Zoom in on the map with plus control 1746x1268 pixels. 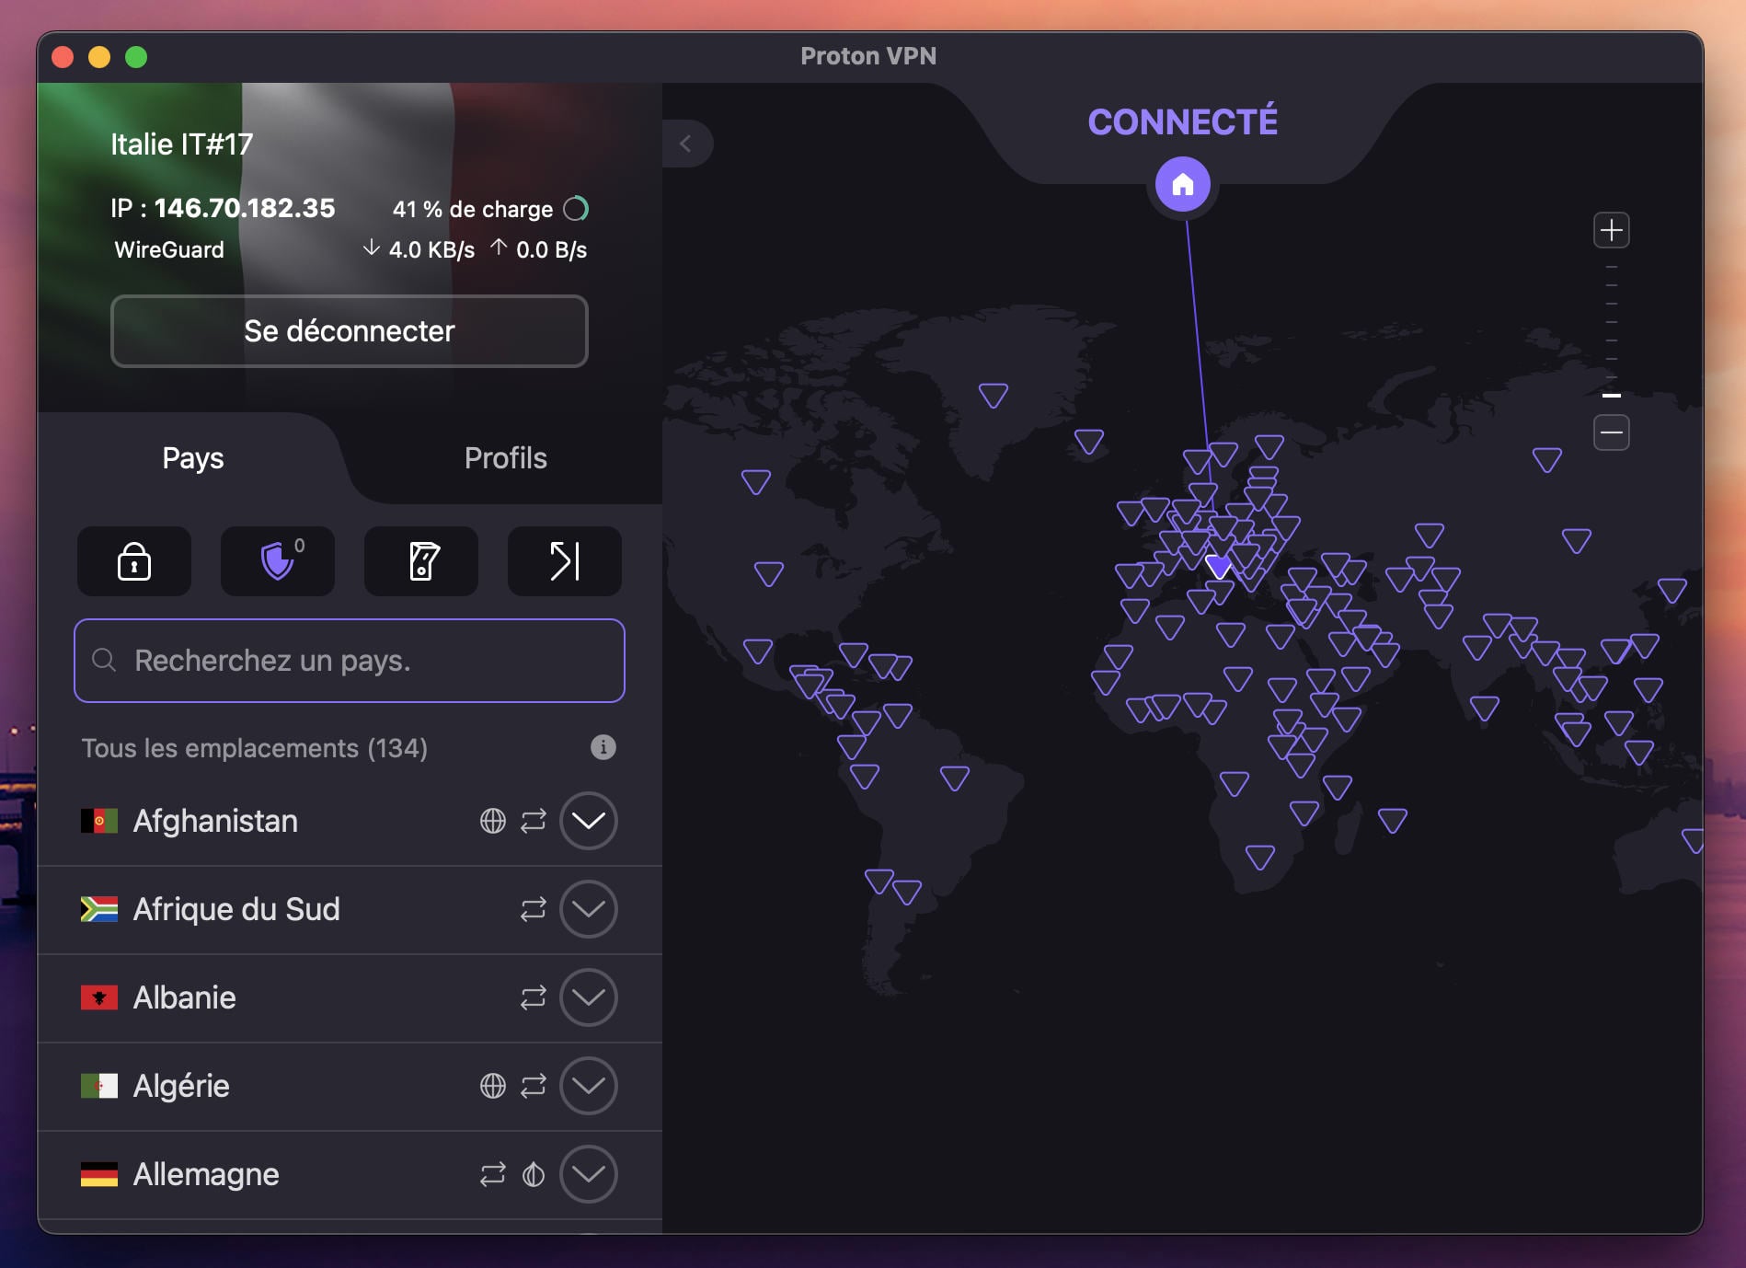1612,230
